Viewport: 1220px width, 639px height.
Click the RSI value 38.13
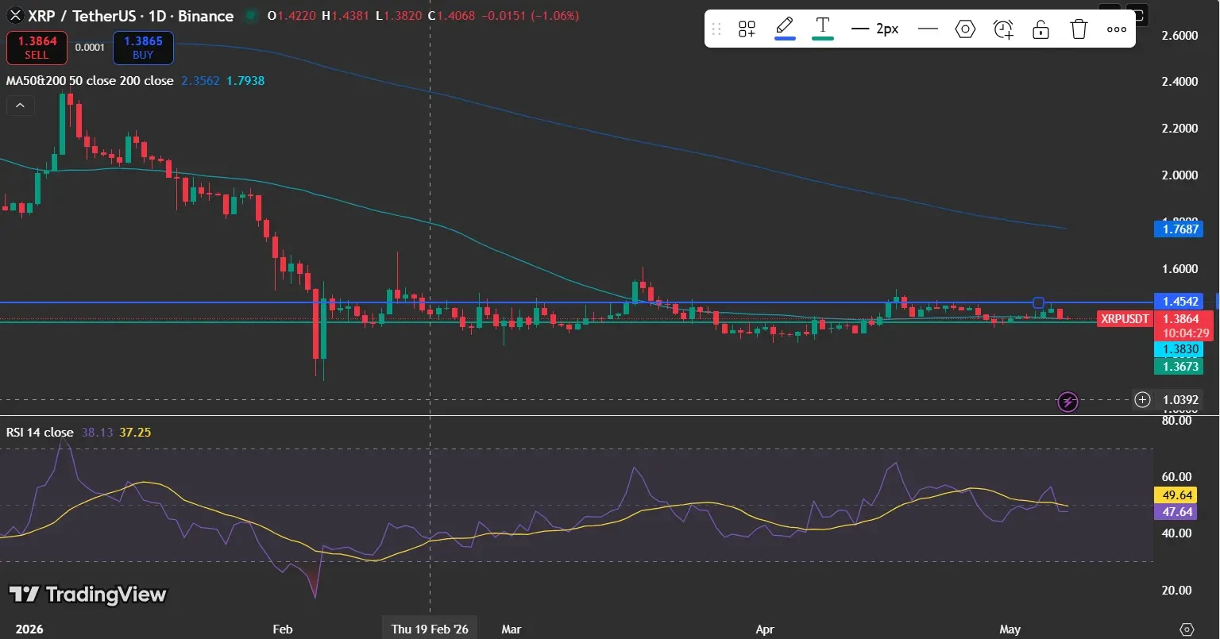(x=97, y=433)
